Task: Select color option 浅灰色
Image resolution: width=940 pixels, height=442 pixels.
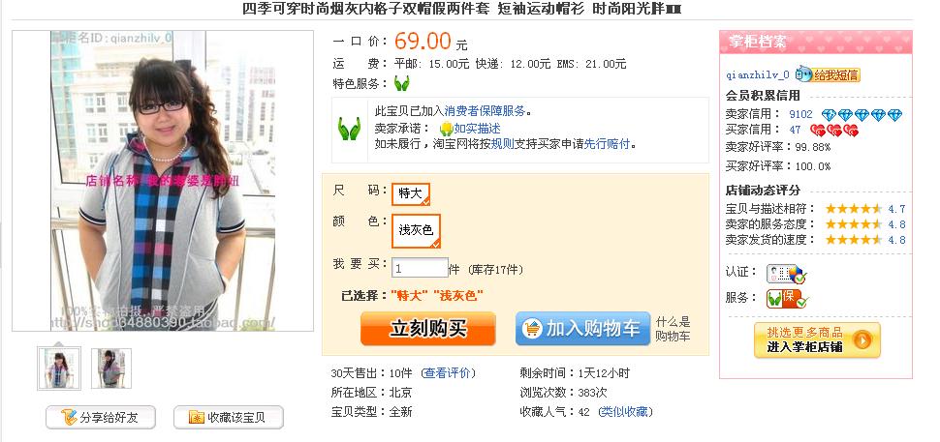Action: tap(416, 230)
